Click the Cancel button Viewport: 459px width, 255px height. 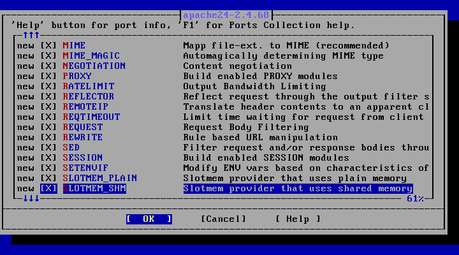pyautogui.click(x=223, y=219)
